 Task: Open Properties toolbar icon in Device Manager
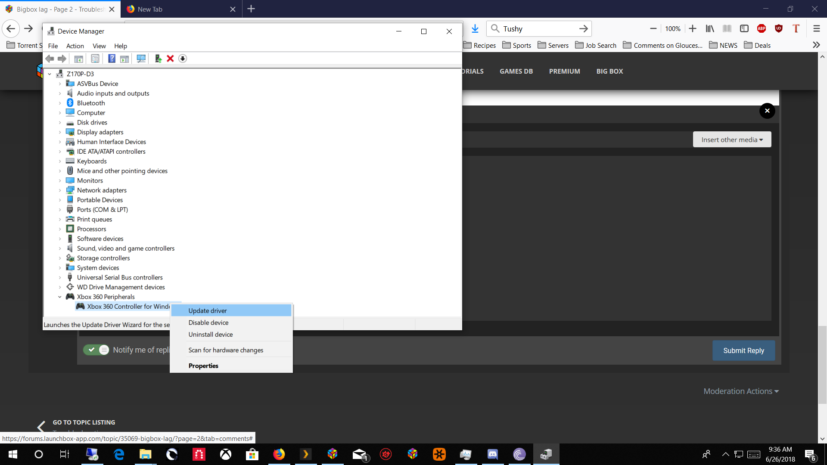pos(95,59)
